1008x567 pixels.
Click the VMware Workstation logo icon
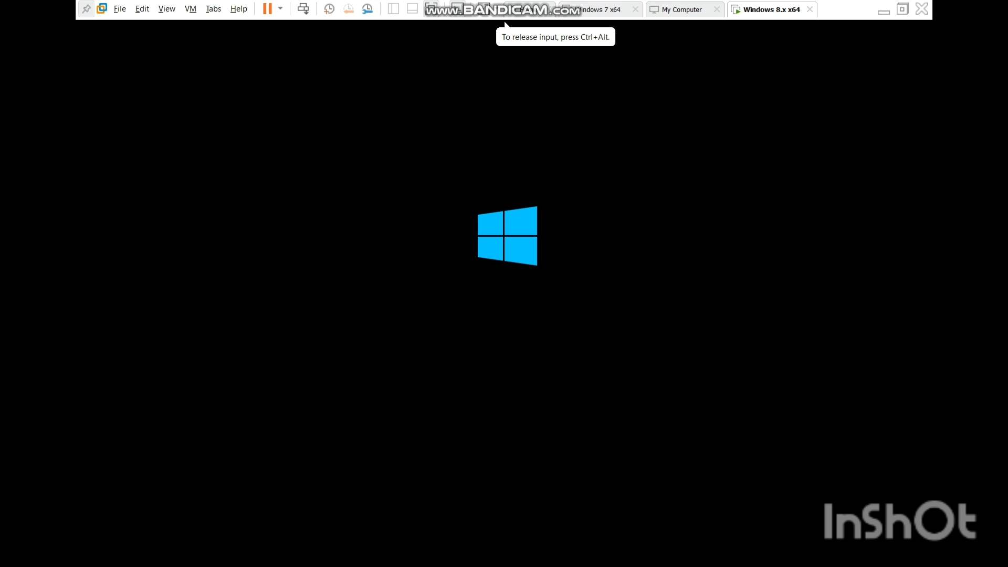(102, 9)
